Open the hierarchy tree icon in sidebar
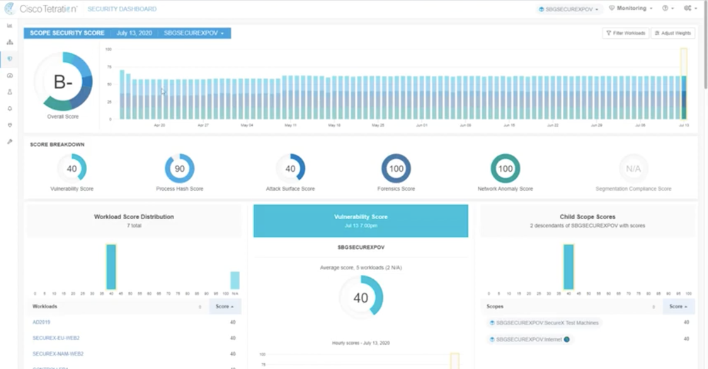 pyautogui.click(x=9, y=42)
